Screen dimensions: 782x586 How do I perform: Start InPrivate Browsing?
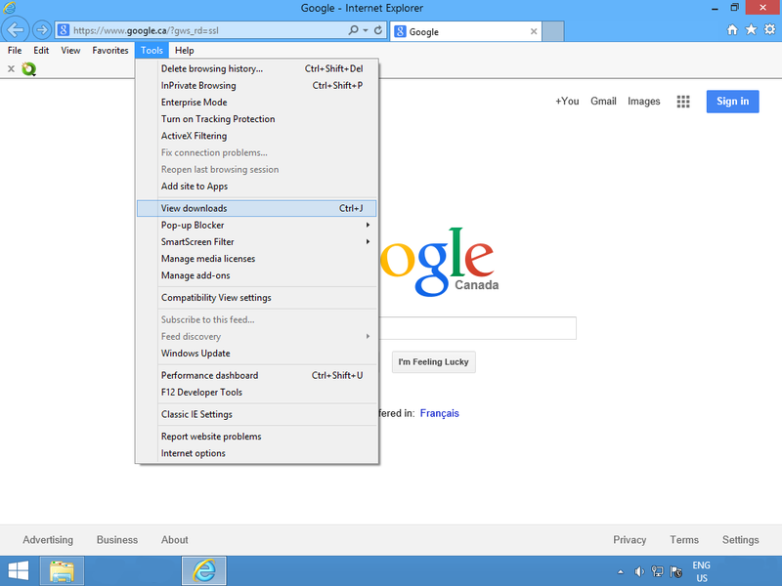click(x=257, y=86)
